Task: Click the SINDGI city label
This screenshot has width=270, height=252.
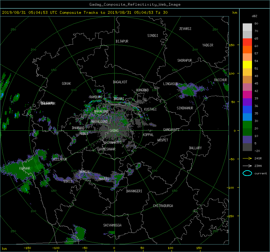Action: pyautogui.click(x=153, y=36)
